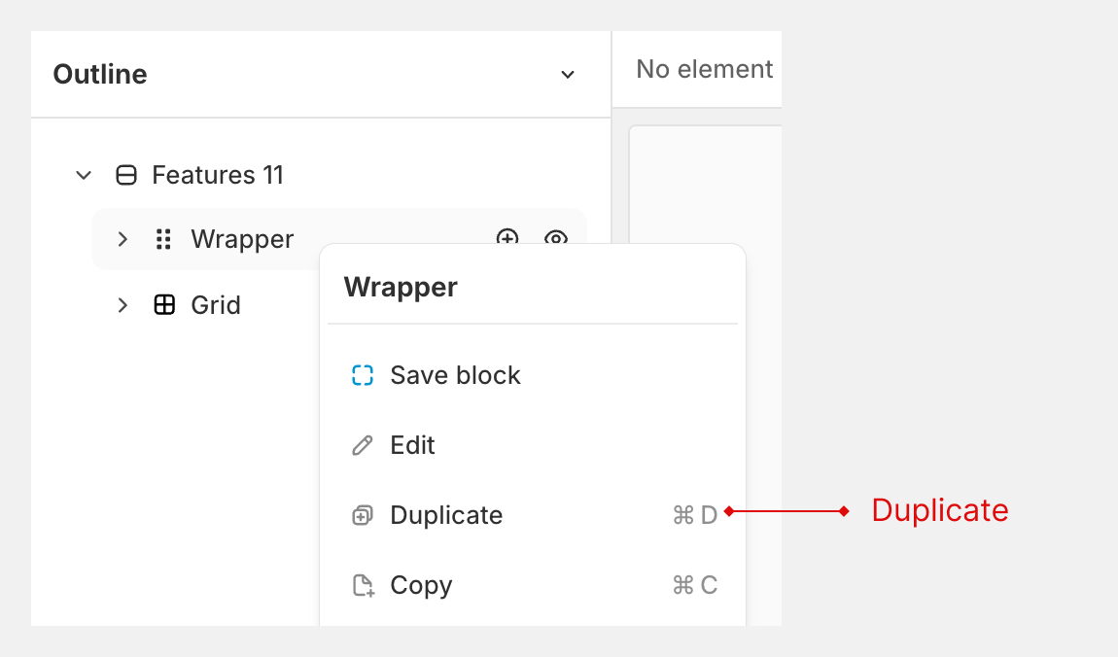
Task: Select Edit in the Wrapper context menu
Action: [411, 445]
